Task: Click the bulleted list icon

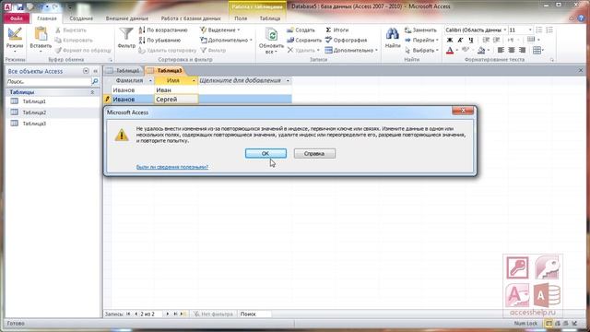Action: [x=538, y=30]
